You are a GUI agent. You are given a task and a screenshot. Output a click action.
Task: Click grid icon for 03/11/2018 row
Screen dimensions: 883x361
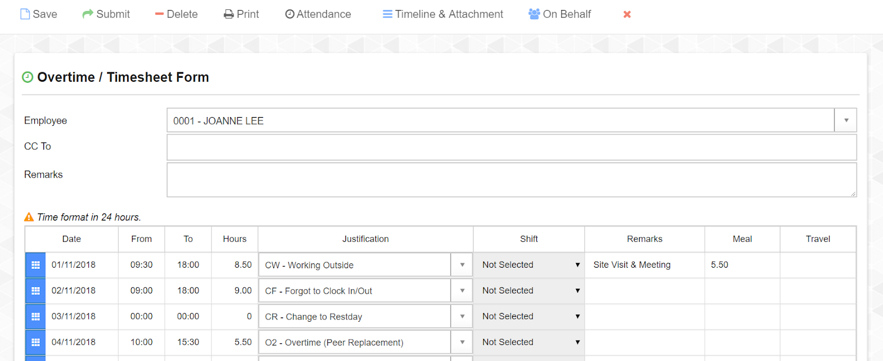pyautogui.click(x=35, y=317)
